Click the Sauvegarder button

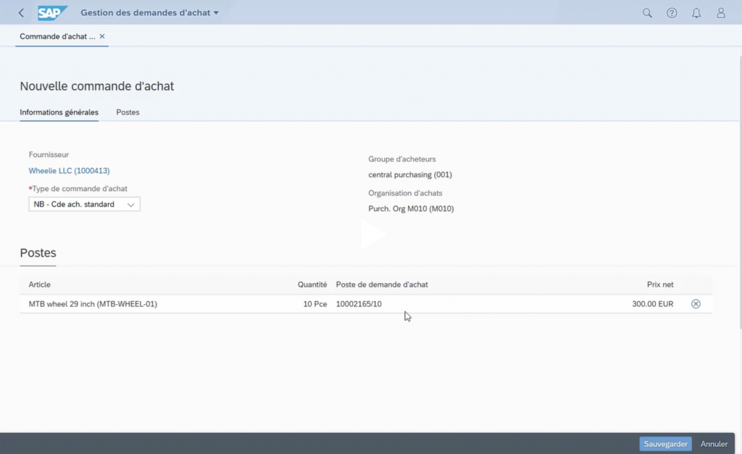pyautogui.click(x=665, y=444)
